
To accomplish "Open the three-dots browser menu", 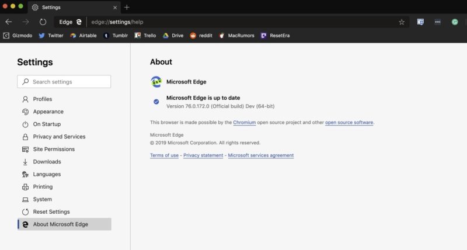I will (437, 22).
